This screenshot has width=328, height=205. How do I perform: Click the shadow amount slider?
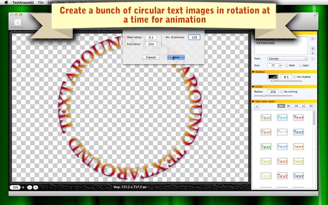[x=286, y=81]
